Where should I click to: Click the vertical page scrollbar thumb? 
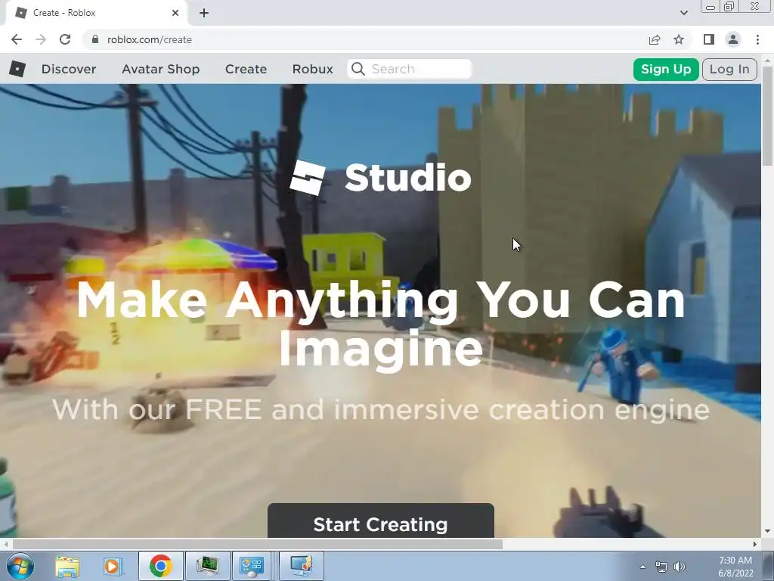768,117
